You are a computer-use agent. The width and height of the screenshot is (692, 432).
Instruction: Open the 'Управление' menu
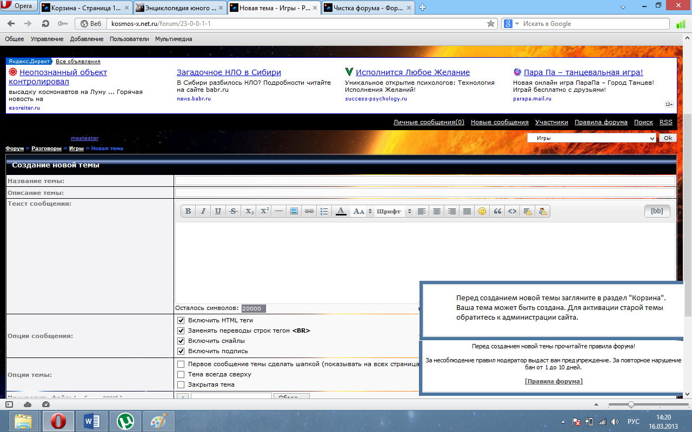[47, 39]
